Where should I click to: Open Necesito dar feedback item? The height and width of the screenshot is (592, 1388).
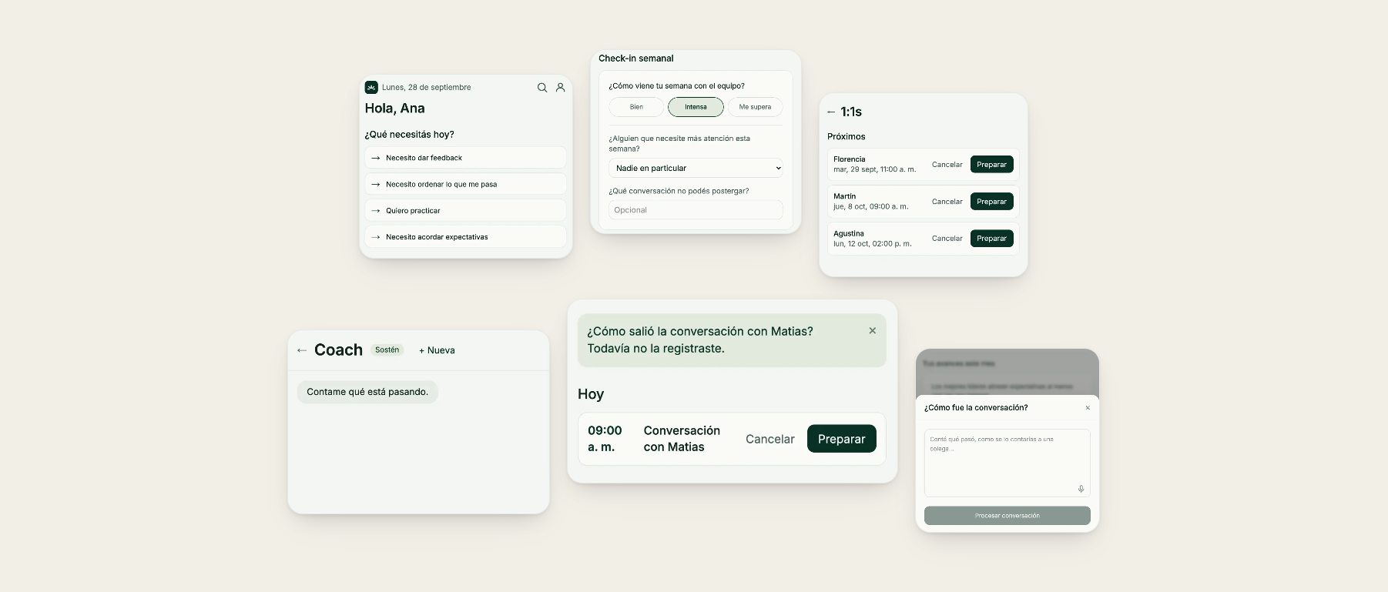(465, 158)
